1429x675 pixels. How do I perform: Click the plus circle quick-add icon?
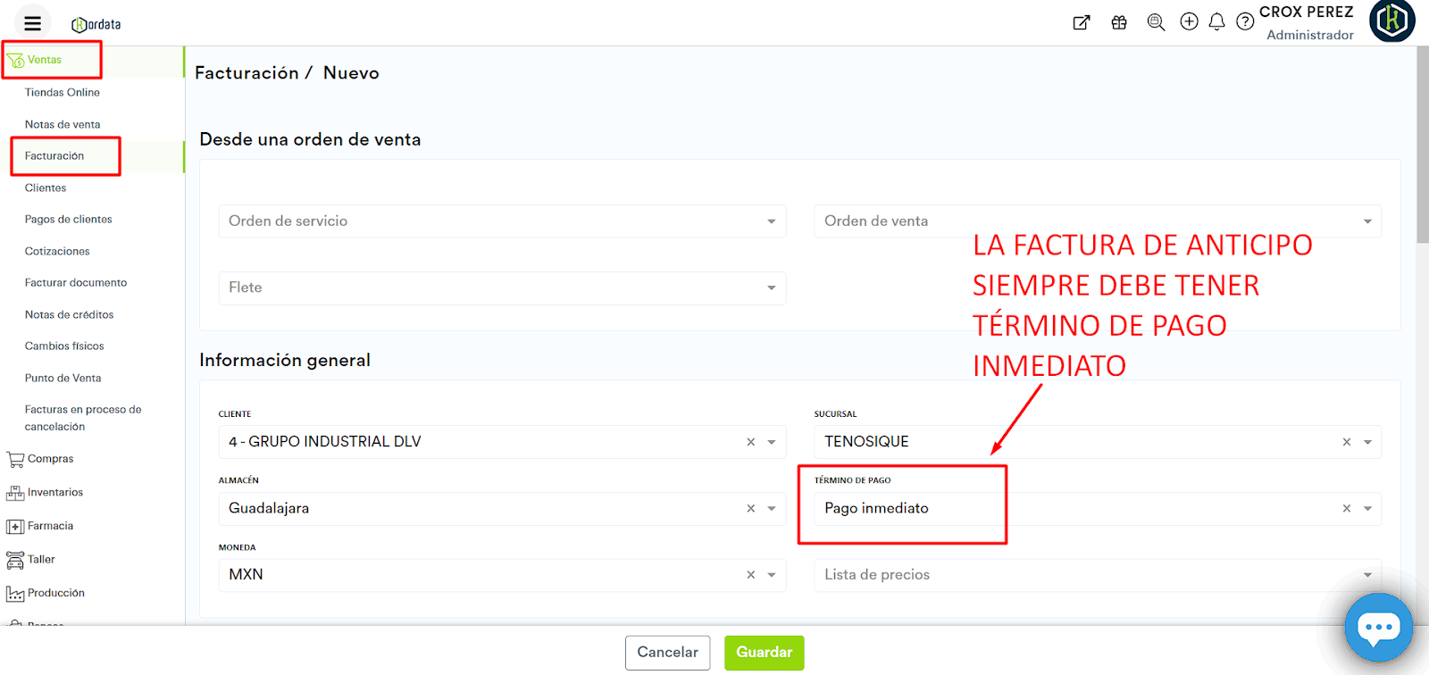[x=1189, y=21]
